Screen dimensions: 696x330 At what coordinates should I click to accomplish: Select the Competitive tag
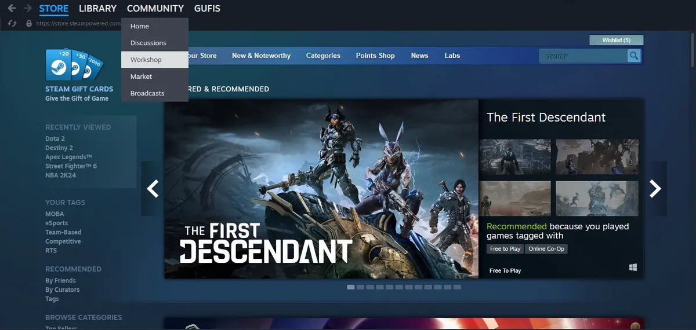pyautogui.click(x=63, y=241)
